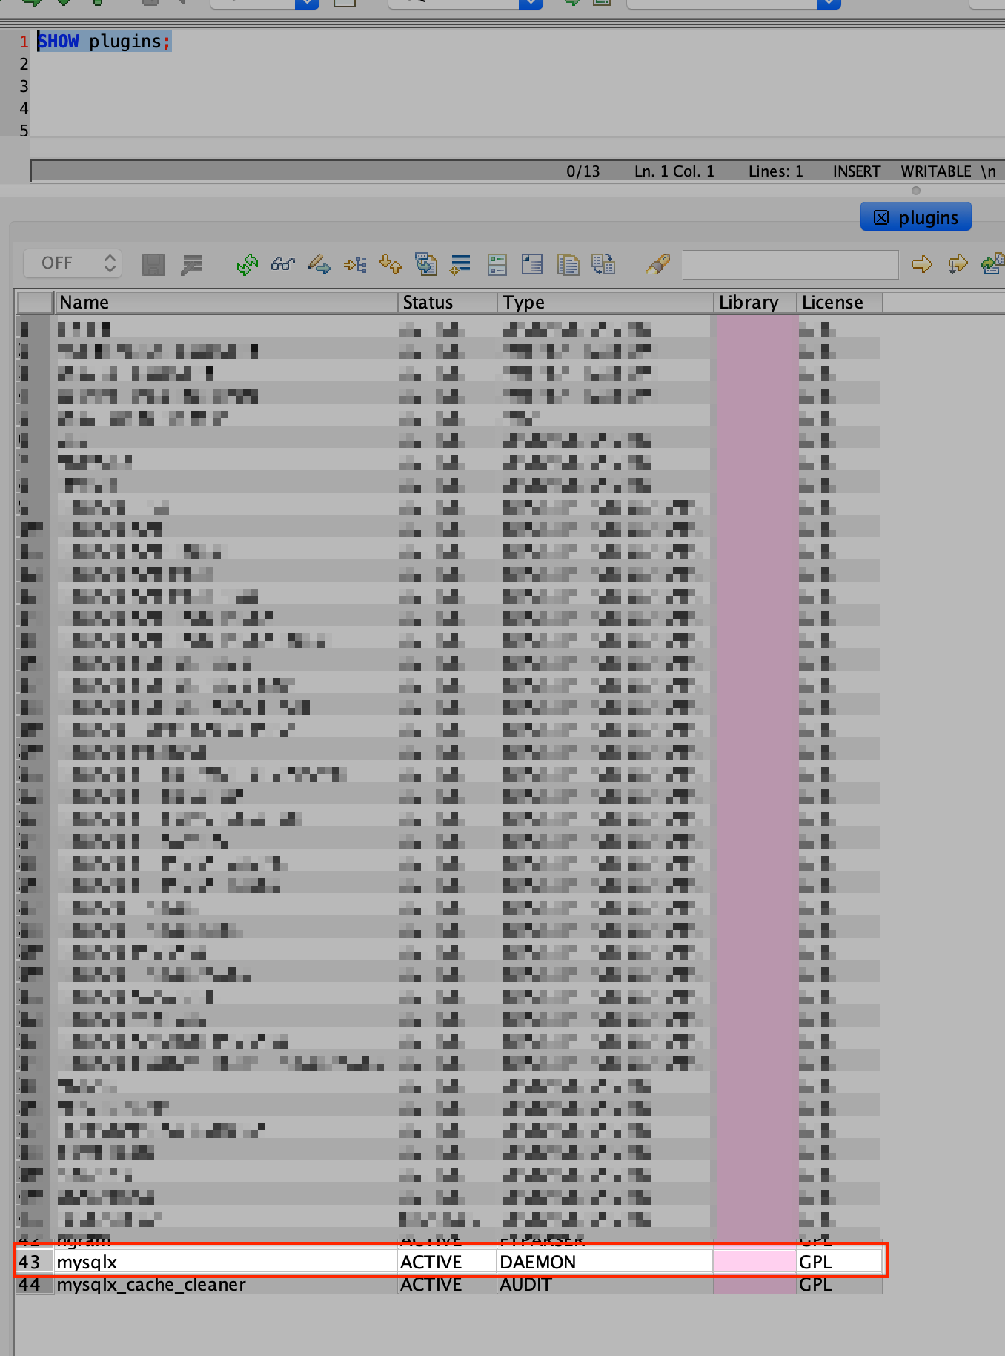
Task: Click the AUDIT type cell
Action: (604, 1284)
